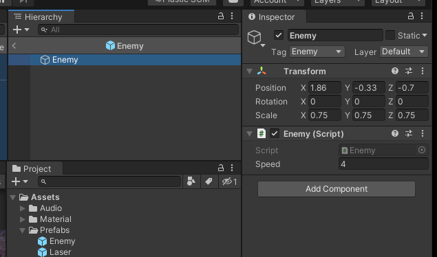Click the Transform component axes icon
Viewport: 437px width, 257px height.
click(x=262, y=71)
